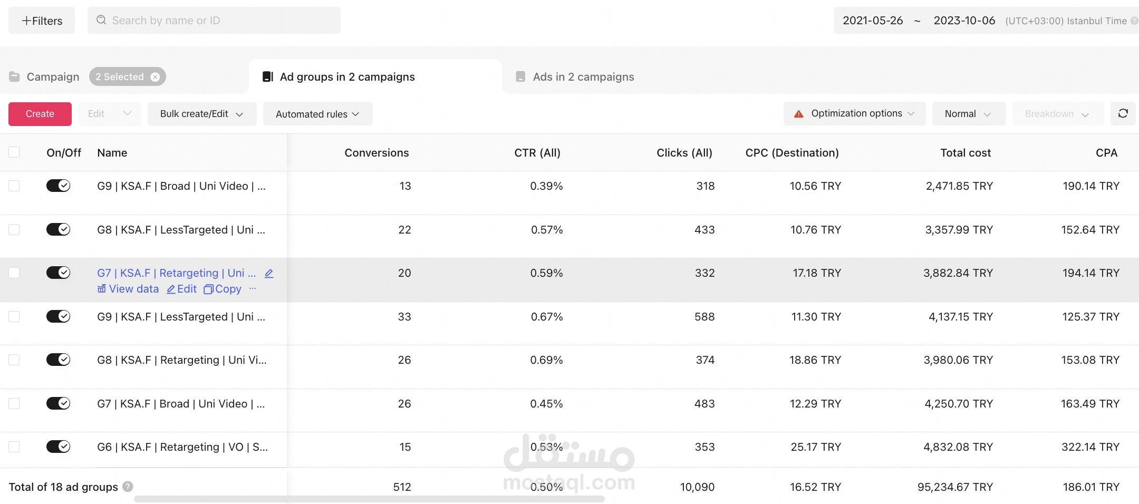Image resolution: width=1139 pixels, height=504 pixels.
Task: Click the refresh icon button
Action: pos(1123,113)
